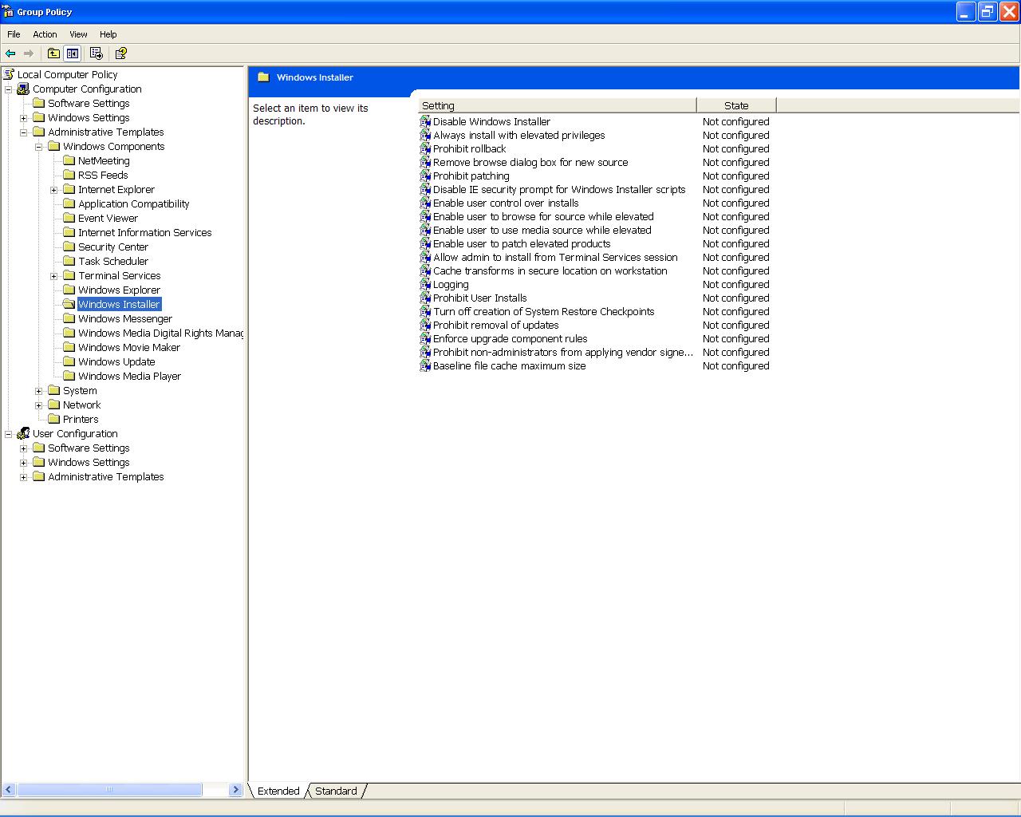Select the Application Compatibility tree item
This screenshot has width=1021, height=817.
[x=134, y=203]
